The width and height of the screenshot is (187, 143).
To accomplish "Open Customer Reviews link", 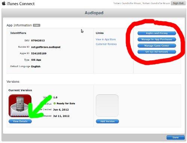I will pos(106,44).
